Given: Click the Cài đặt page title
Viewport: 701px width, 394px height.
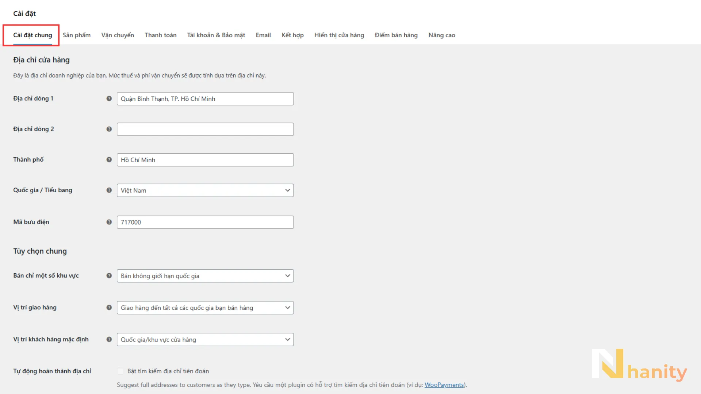Looking at the screenshot, I should (x=24, y=13).
